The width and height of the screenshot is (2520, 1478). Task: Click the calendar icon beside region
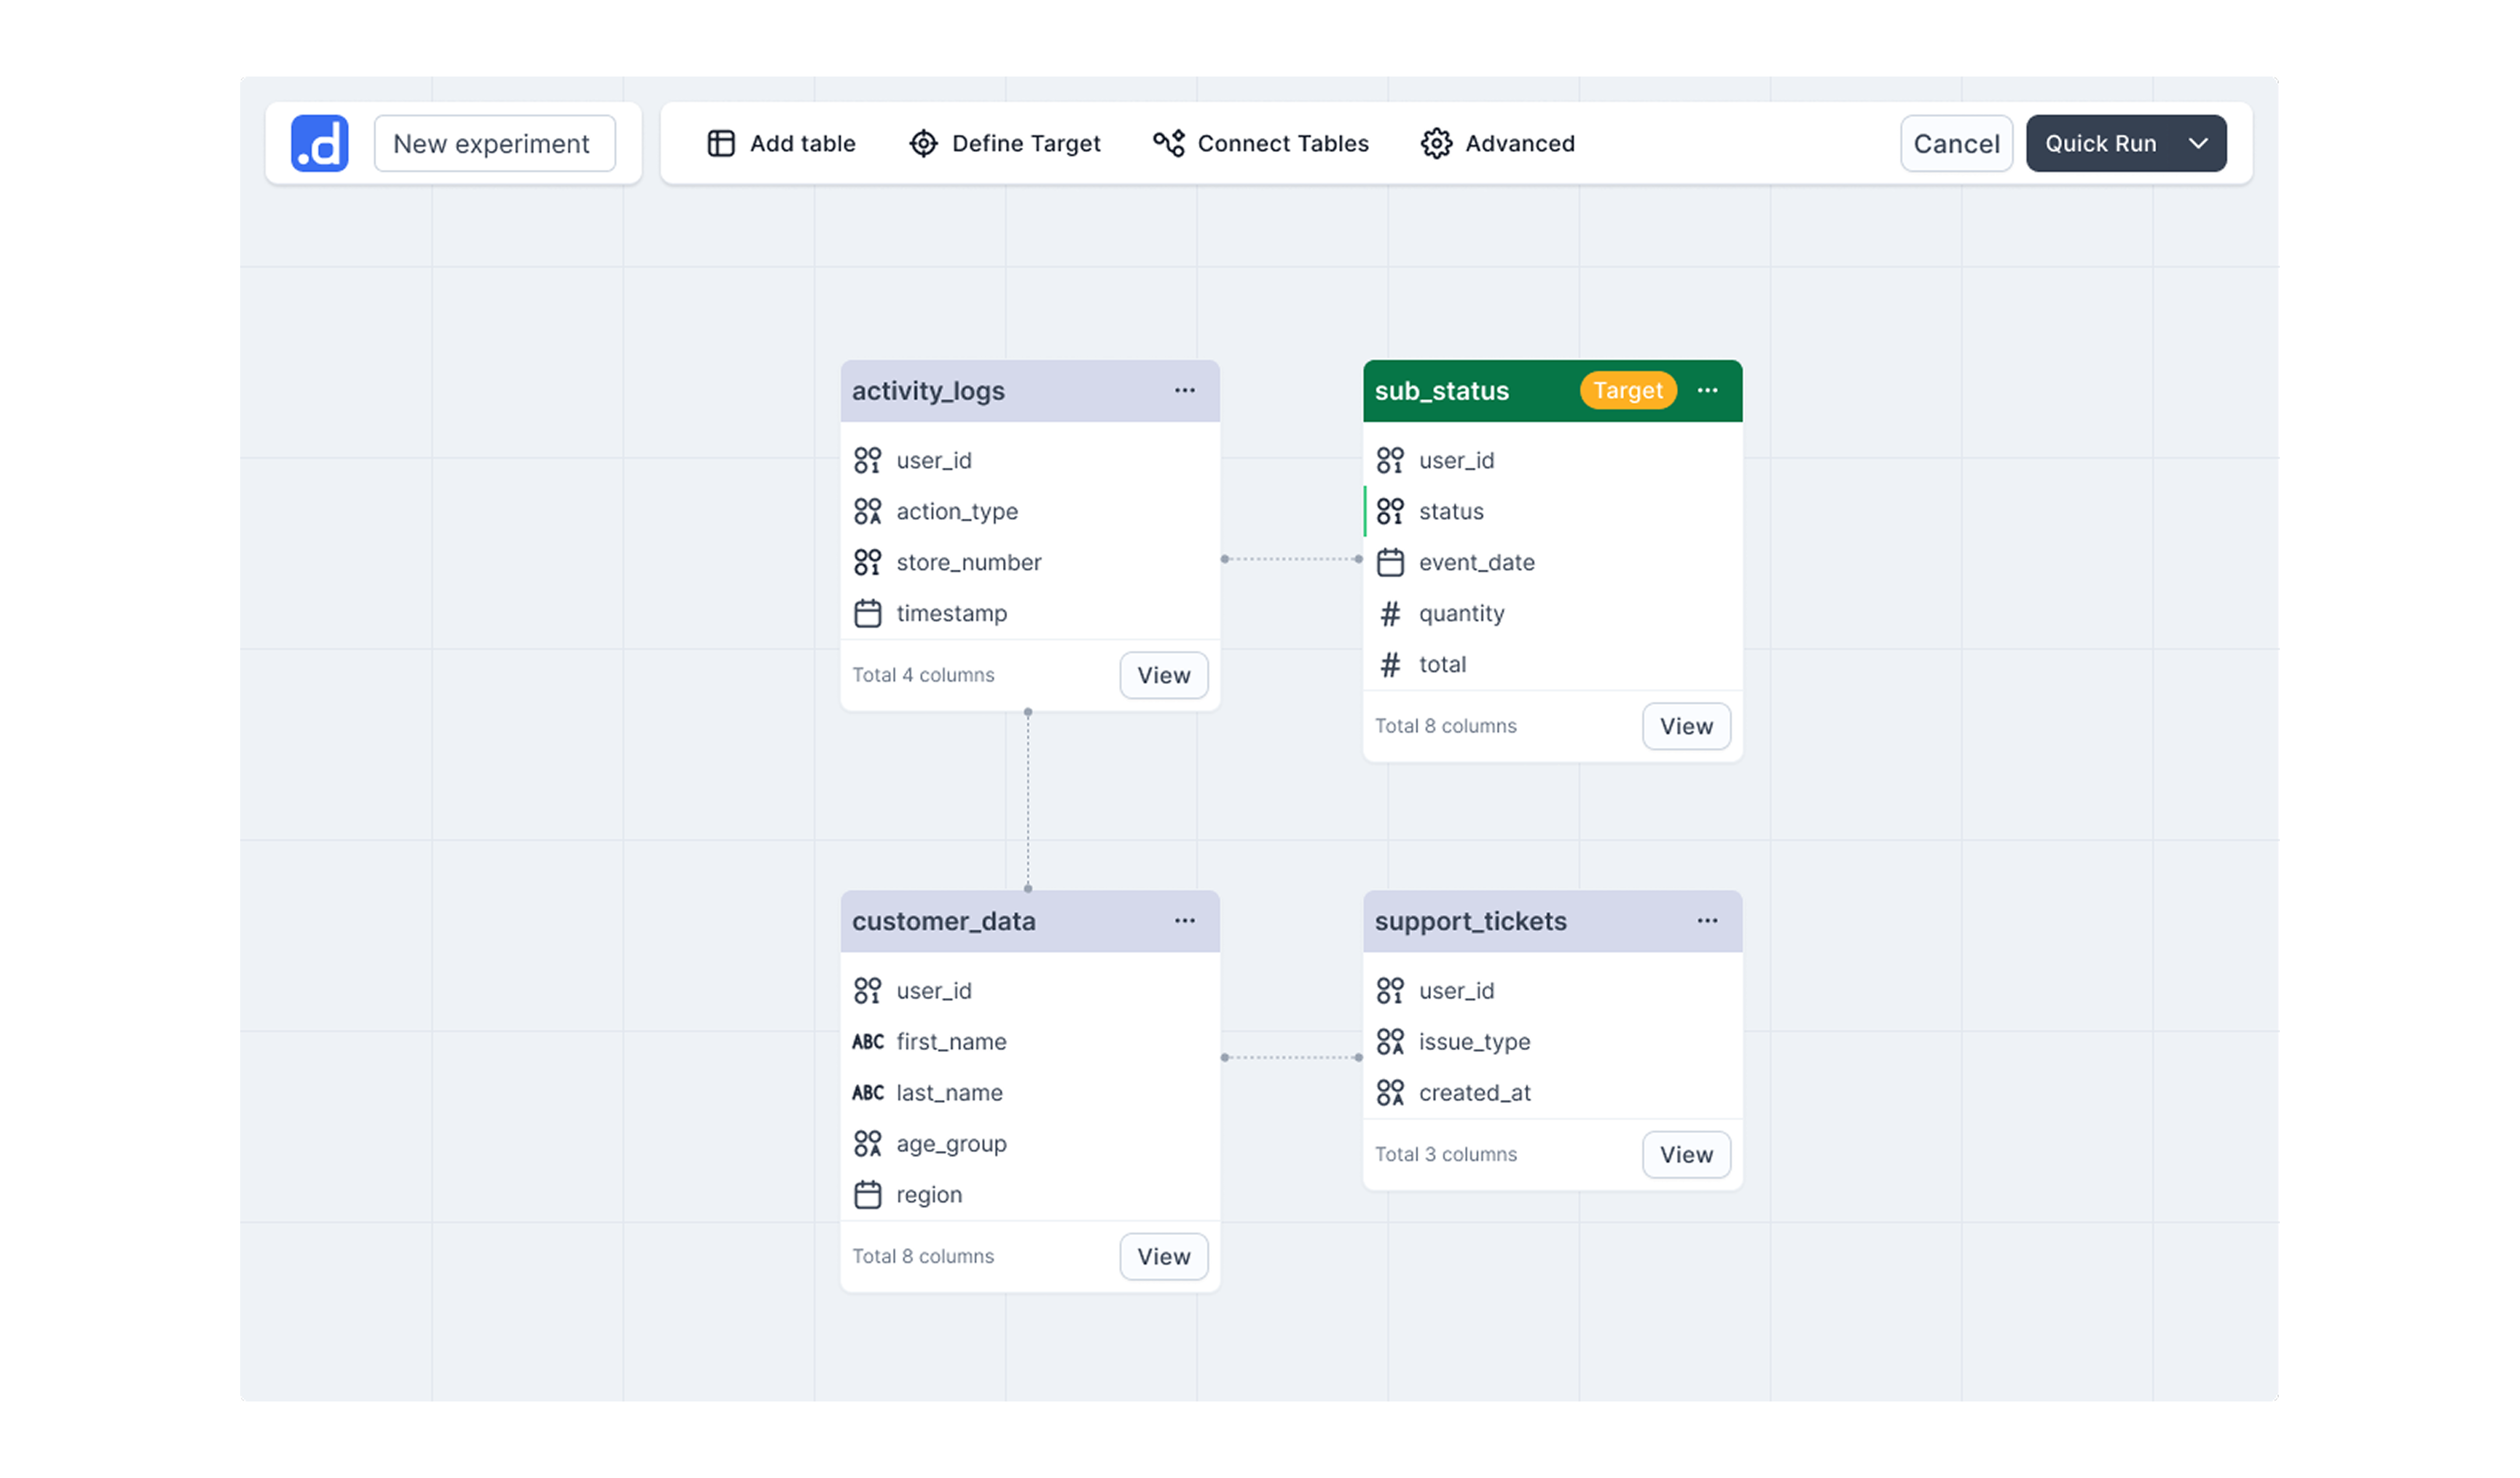(x=868, y=1194)
